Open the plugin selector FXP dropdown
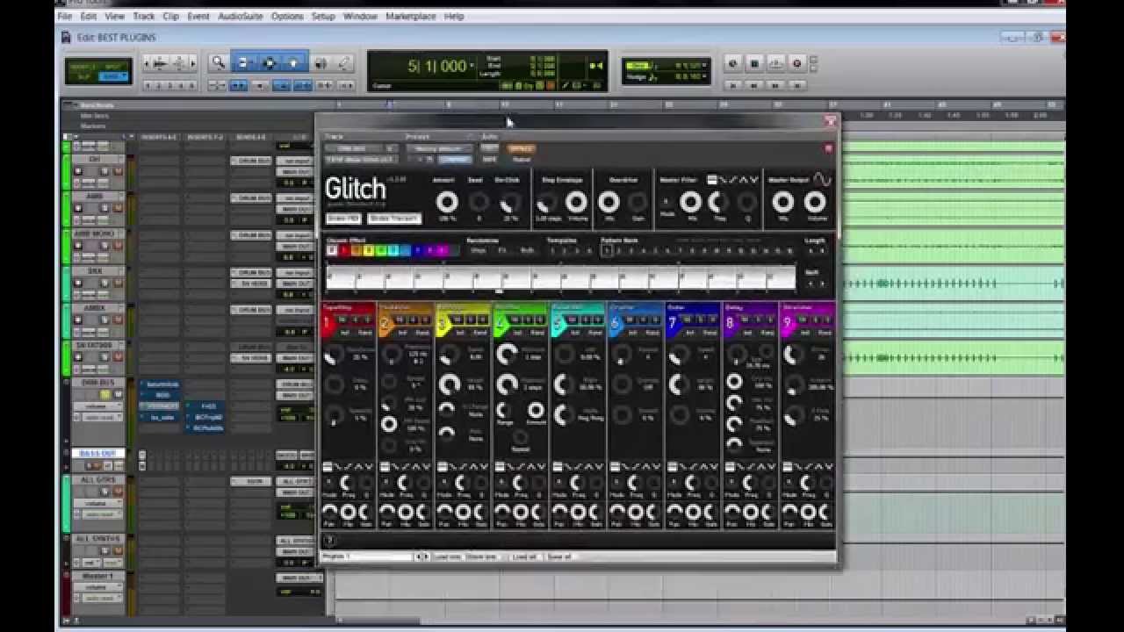Image resolution: width=1124 pixels, height=632 pixels. [361, 159]
